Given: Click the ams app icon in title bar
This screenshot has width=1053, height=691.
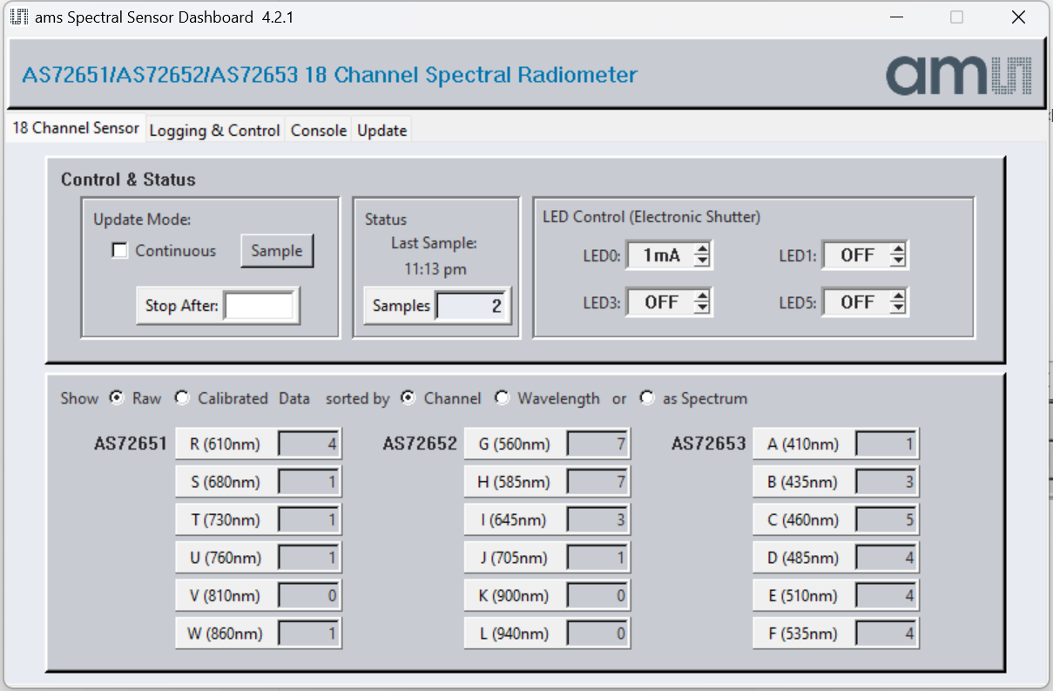Looking at the screenshot, I should coord(19,17).
